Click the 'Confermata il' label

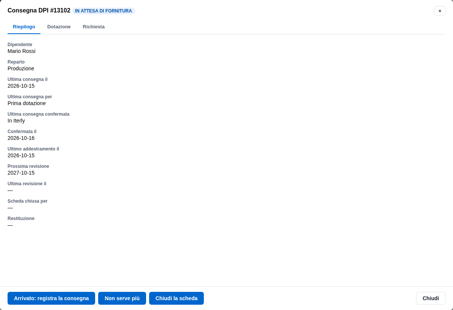(22, 132)
